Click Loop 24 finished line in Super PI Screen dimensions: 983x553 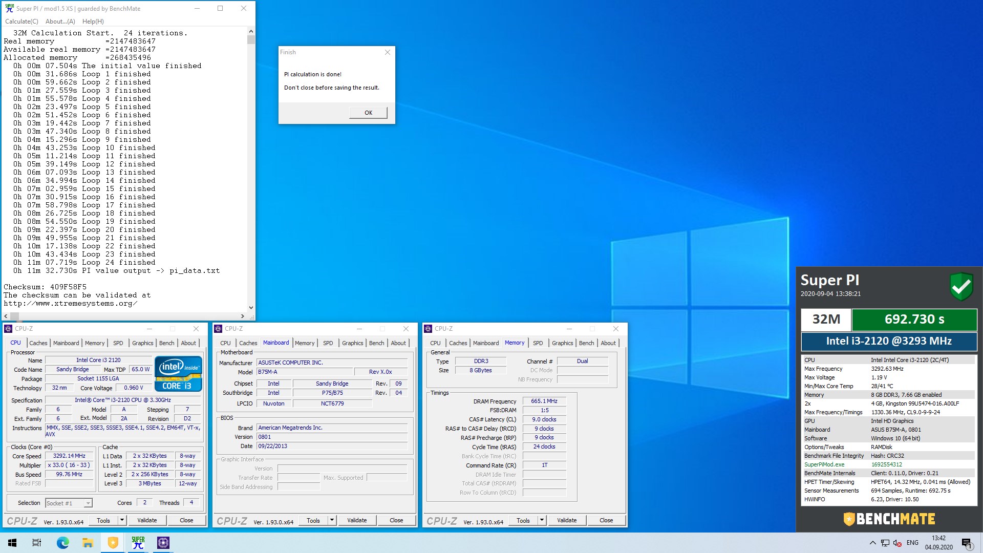pos(84,263)
